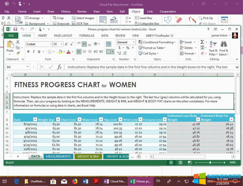The image size is (243, 186).
Task: Click the AutoSum sigma icon
Action: point(202,42)
